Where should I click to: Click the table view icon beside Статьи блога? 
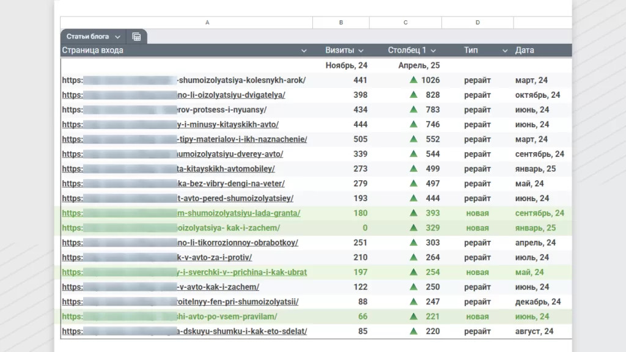point(136,37)
